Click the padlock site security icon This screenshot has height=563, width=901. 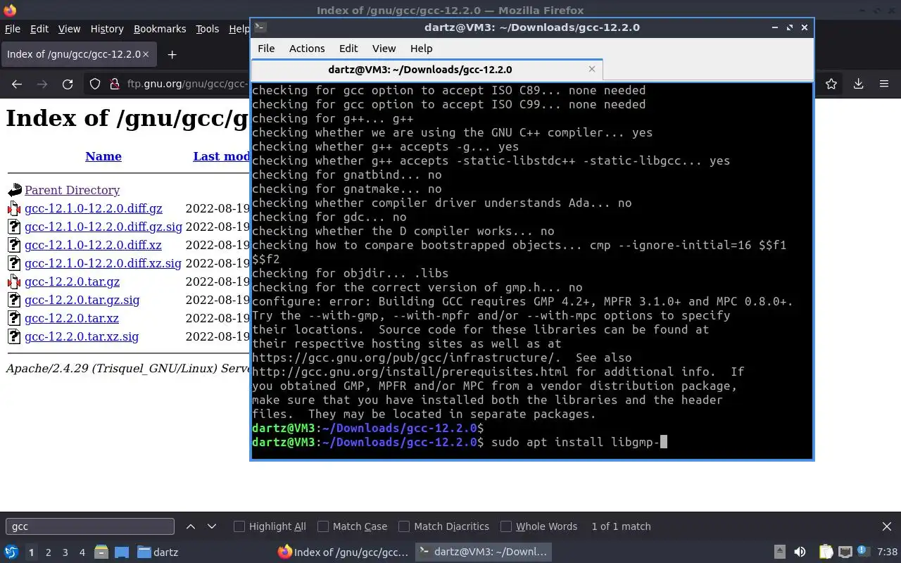[x=115, y=84]
